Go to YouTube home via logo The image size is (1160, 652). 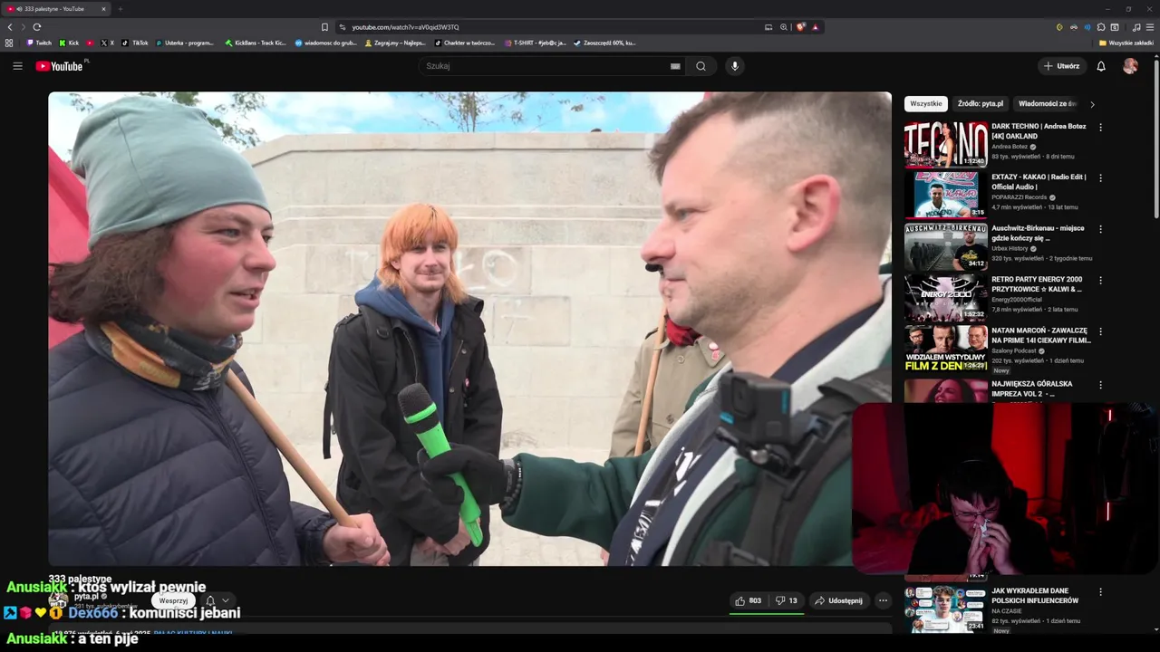pos(59,66)
